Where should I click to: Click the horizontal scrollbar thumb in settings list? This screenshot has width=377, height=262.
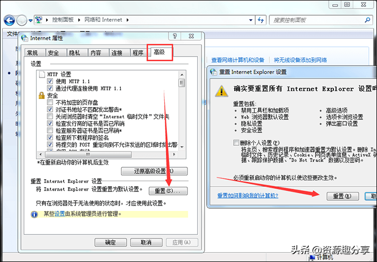(x=88, y=154)
